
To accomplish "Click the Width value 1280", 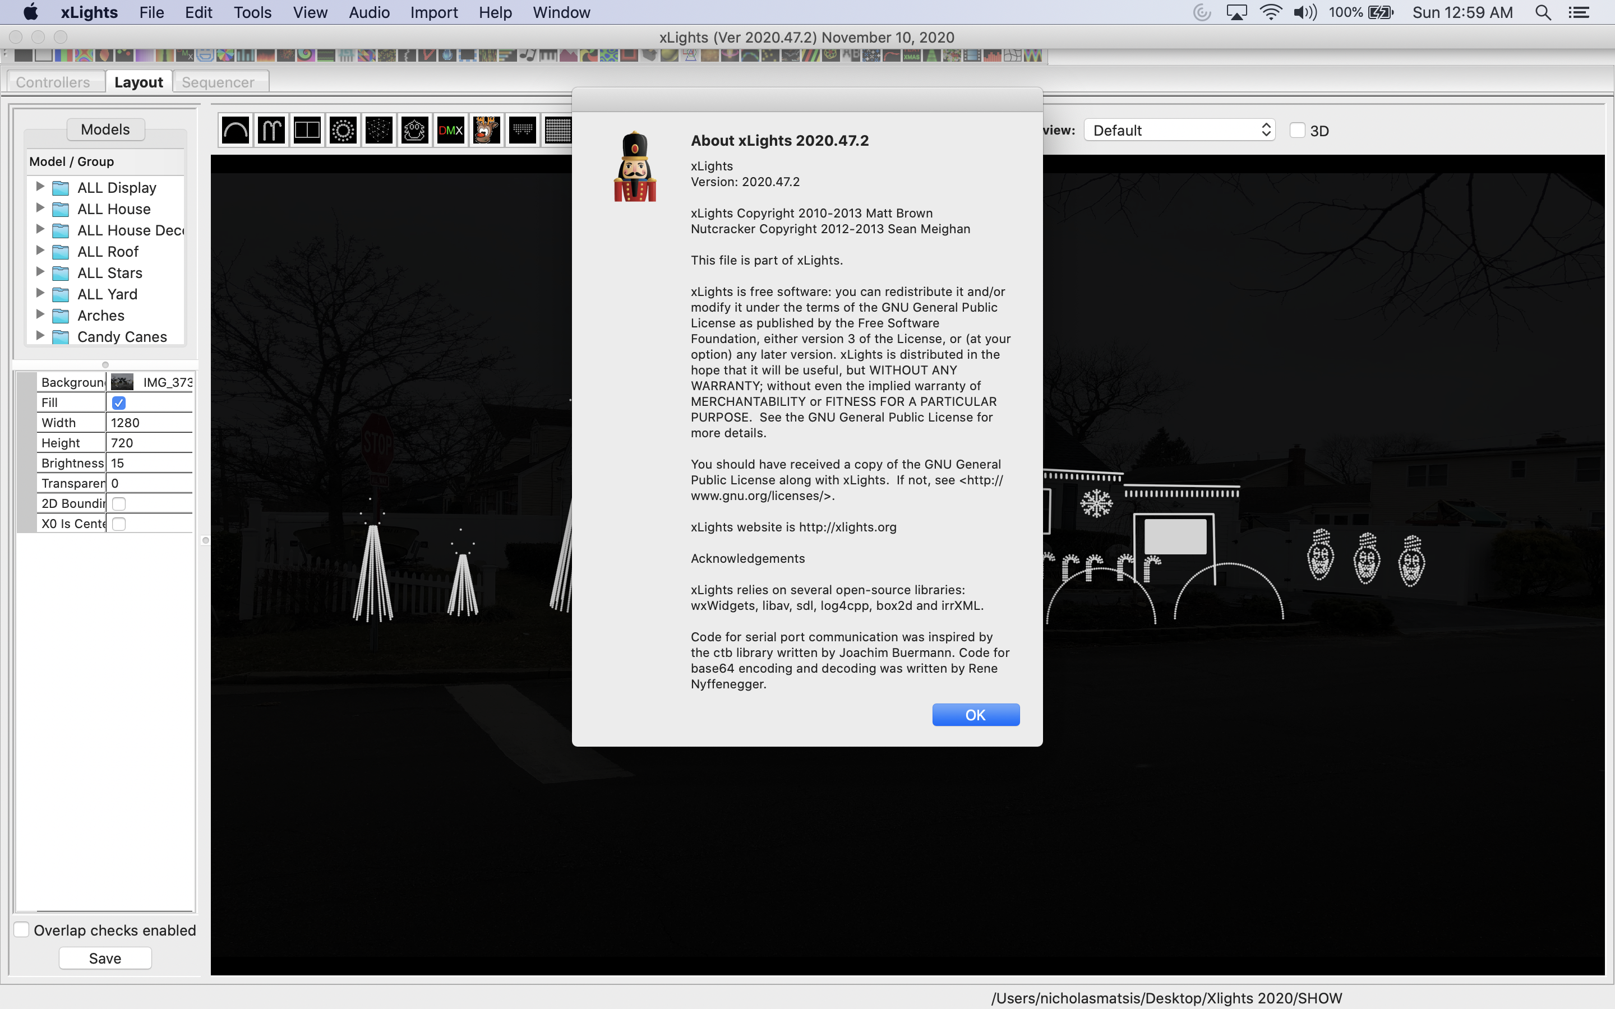I will point(150,423).
